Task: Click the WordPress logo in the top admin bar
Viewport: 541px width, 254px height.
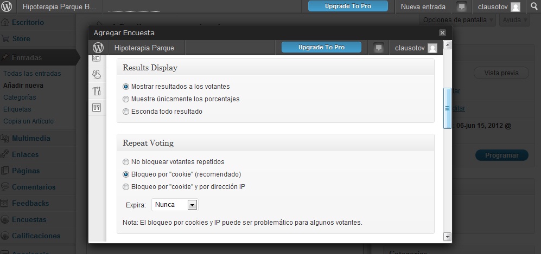Action: click(7, 7)
